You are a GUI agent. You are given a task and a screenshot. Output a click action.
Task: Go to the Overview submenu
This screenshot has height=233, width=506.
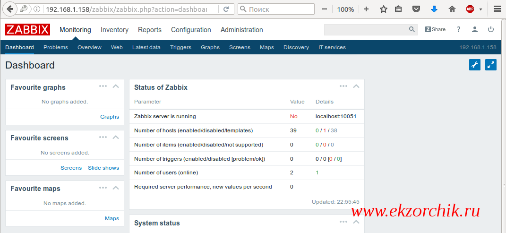pyautogui.click(x=89, y=47)
